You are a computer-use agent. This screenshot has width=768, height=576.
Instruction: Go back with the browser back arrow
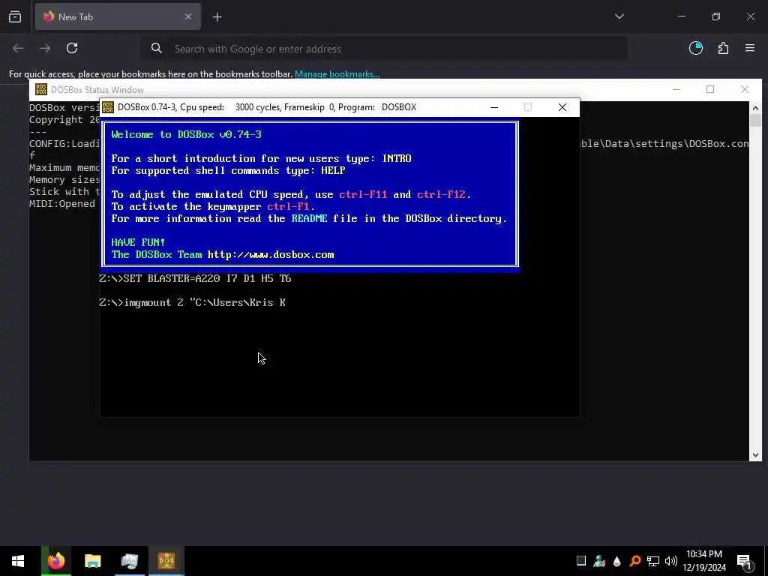[x=18, y=48]
